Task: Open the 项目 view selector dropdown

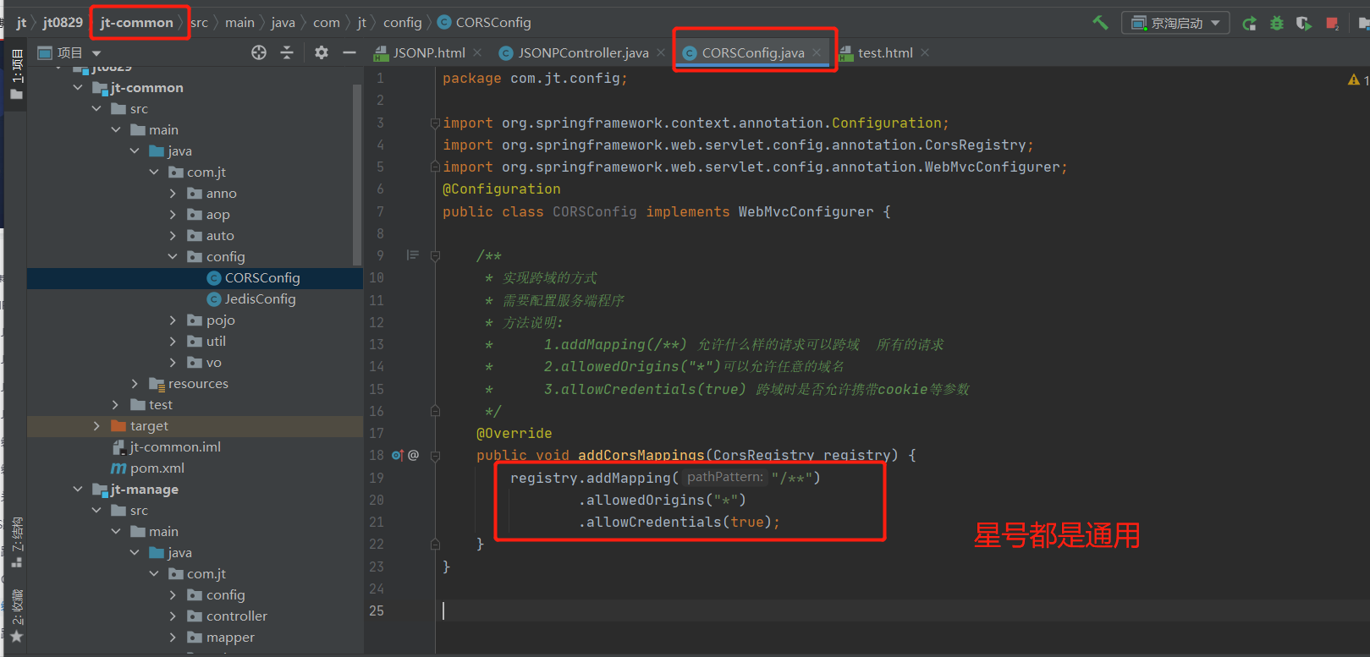Action: [69, 52]
